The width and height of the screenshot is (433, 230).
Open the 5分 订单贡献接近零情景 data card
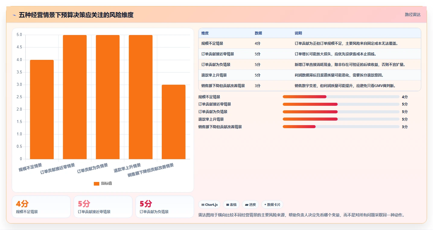coord(103,207)
